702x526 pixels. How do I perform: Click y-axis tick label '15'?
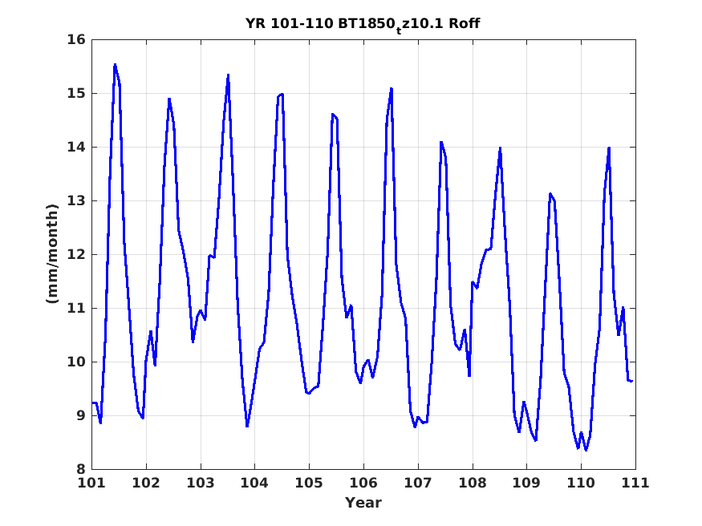pyautogui.click(x=76, y=94)
